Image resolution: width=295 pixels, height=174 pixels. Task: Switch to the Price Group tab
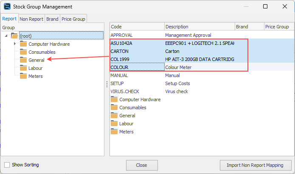pyautogui.click(x=73, y=19)
